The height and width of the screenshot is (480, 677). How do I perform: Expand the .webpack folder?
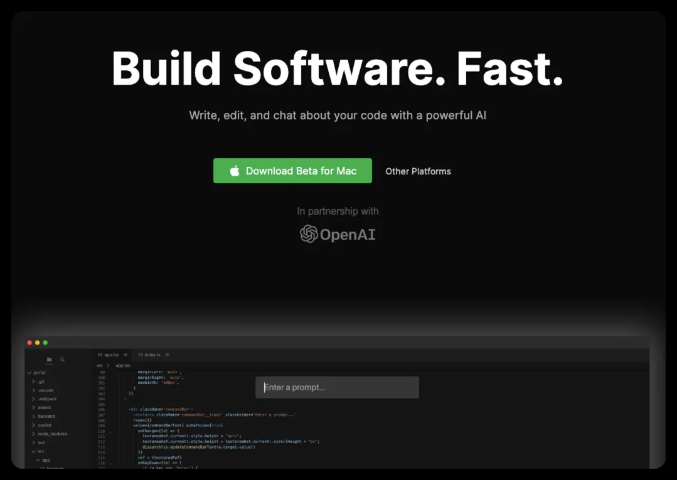coord(44,399)
